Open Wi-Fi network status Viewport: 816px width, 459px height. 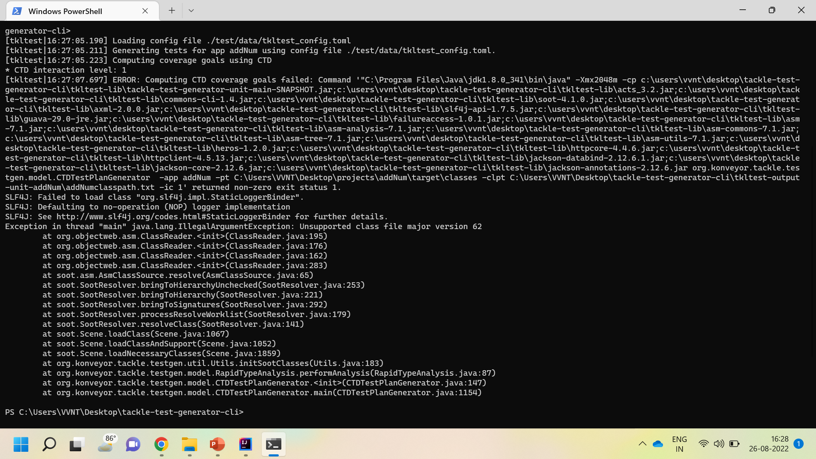(x=703, y=444)
